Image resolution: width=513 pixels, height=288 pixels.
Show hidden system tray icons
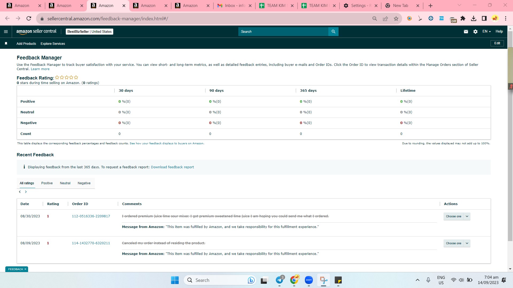click(417, 280)
